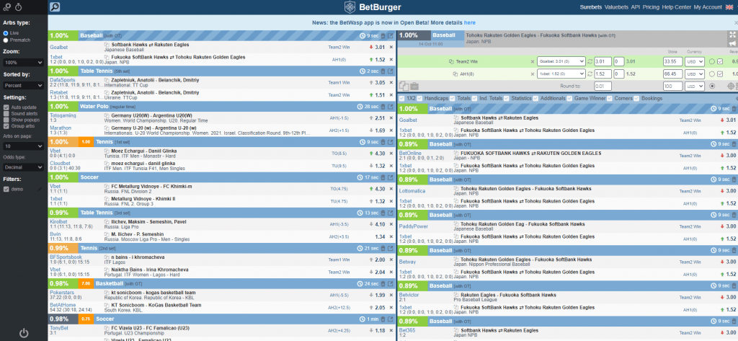Open the Table Tennis 3rd set arb popup icon
Viewport: 738px width, 341px height.
click(x=390, y=213)
